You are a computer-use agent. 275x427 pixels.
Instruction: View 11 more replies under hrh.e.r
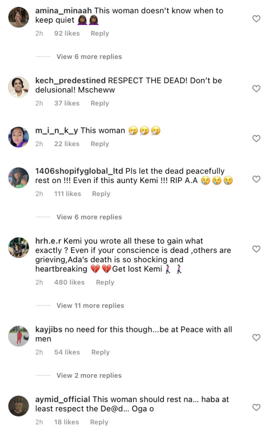pyautogui.click(x=90, y=306)
